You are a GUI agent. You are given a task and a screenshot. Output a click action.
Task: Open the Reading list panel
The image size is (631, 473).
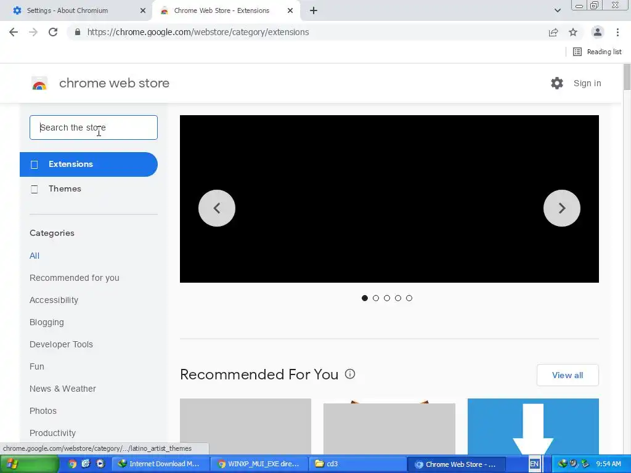[597, 52]
